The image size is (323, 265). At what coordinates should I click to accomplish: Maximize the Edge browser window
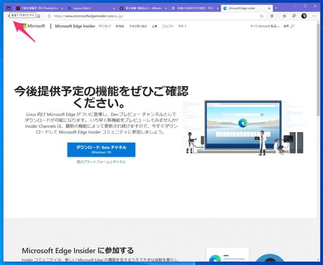[x=305, y=6]
